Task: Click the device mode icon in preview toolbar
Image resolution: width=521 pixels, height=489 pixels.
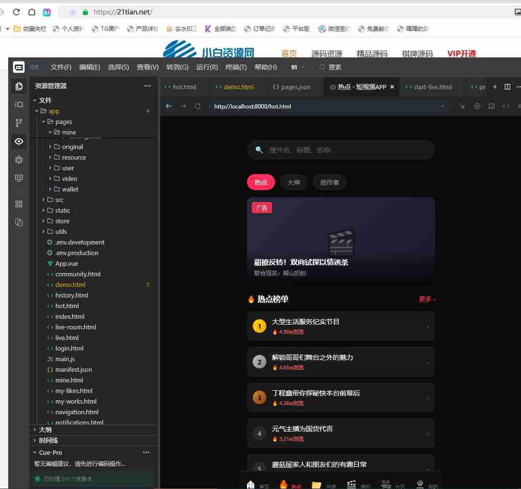Action: point(492,106)
